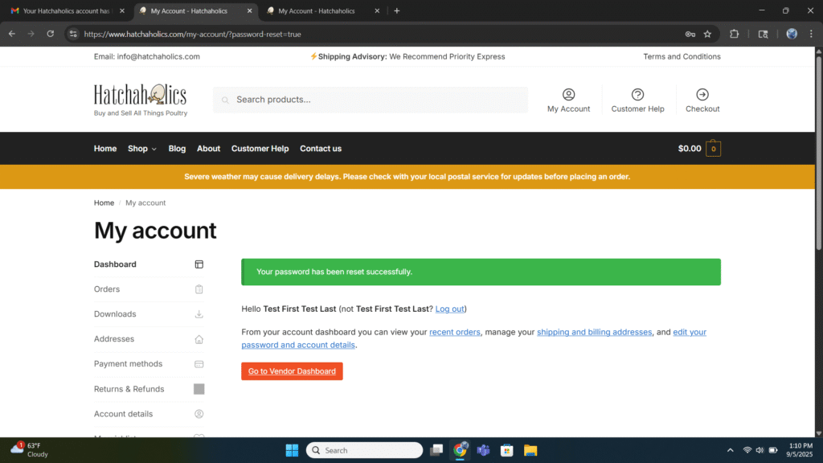This screenshot has height=463, width=823.
Task: Click the Account details person icon
Action: [199, 414]
